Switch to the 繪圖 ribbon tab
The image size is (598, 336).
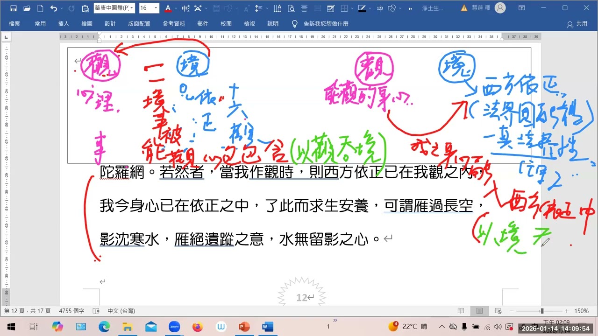tap(87, 24)
